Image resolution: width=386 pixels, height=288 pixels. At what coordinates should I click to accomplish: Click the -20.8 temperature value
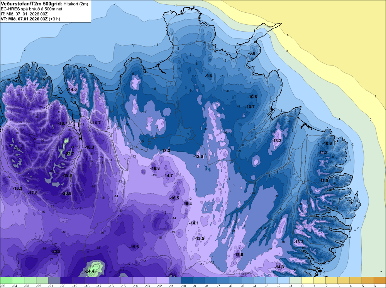point(66,193)
